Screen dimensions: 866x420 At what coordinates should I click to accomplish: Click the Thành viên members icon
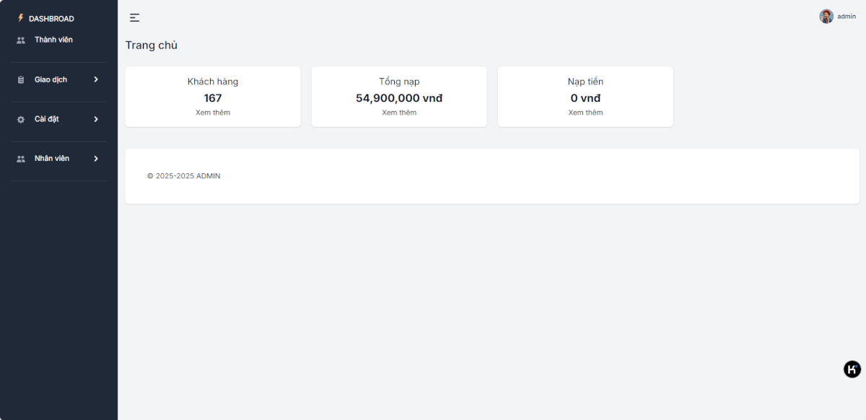click(x=21, y=40)
